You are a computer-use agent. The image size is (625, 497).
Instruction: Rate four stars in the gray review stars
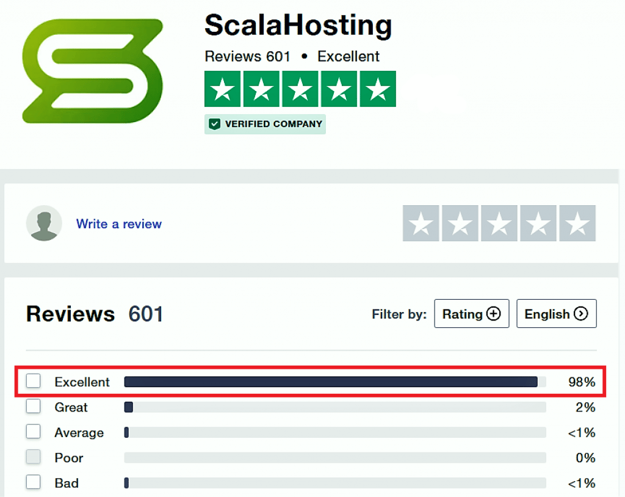(x=538, y=223)
